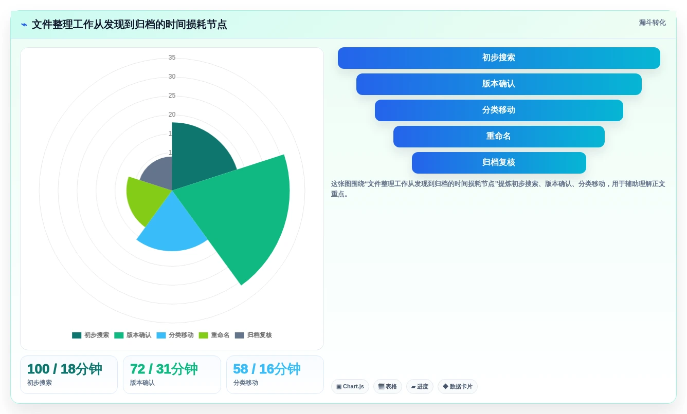Toggle 初步搜索 legend color swatch
The width and height of the screenshot is (687, 414).
77,335
